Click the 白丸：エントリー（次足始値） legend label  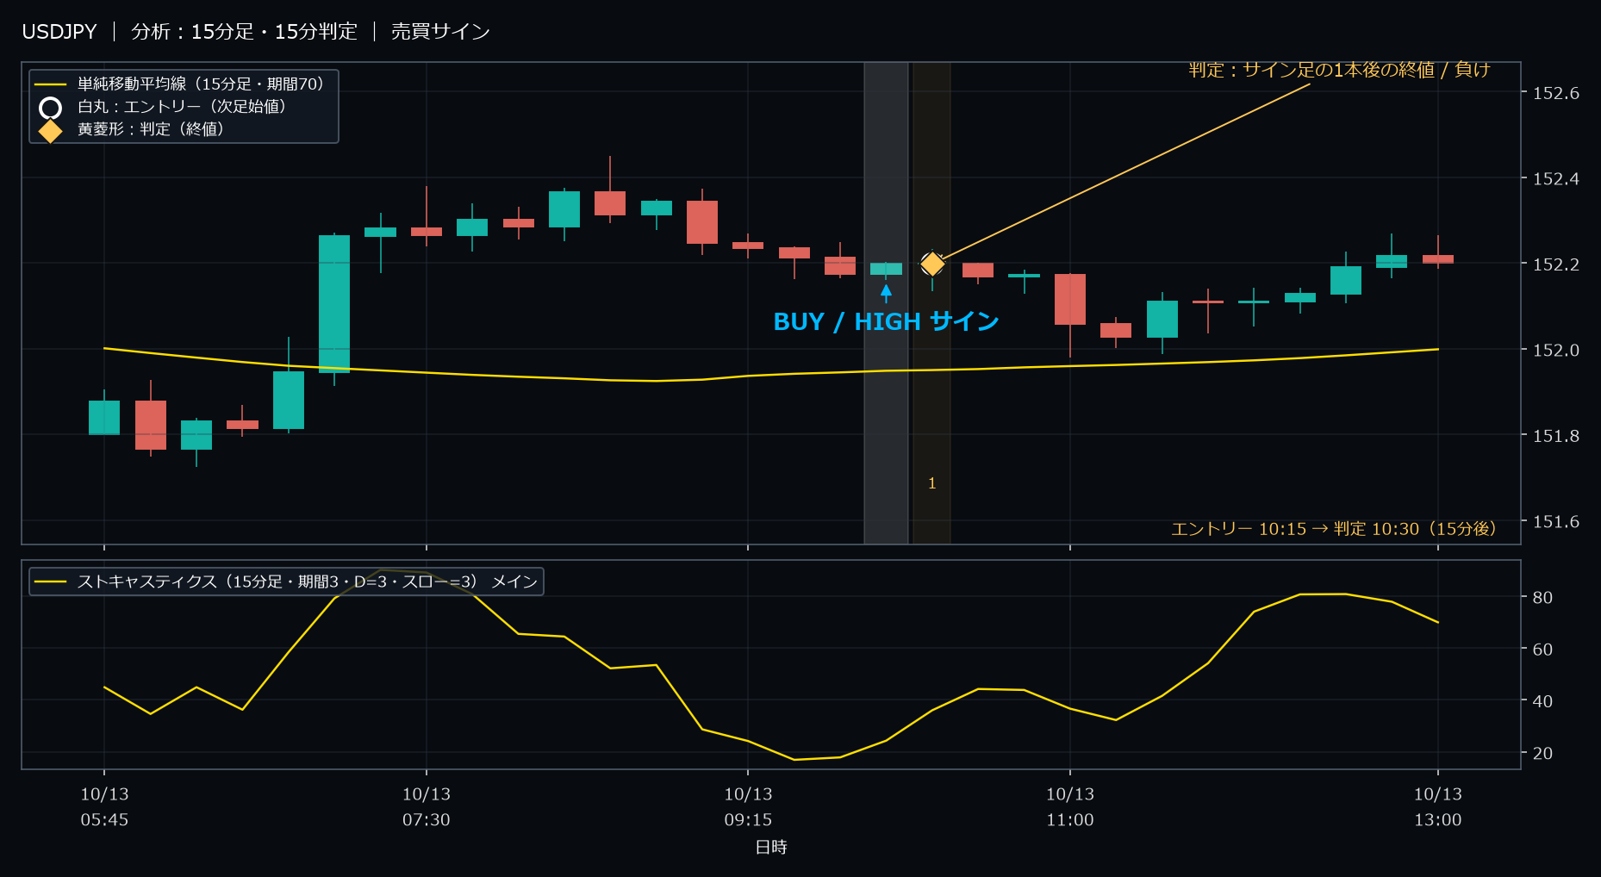pos(184,107)
